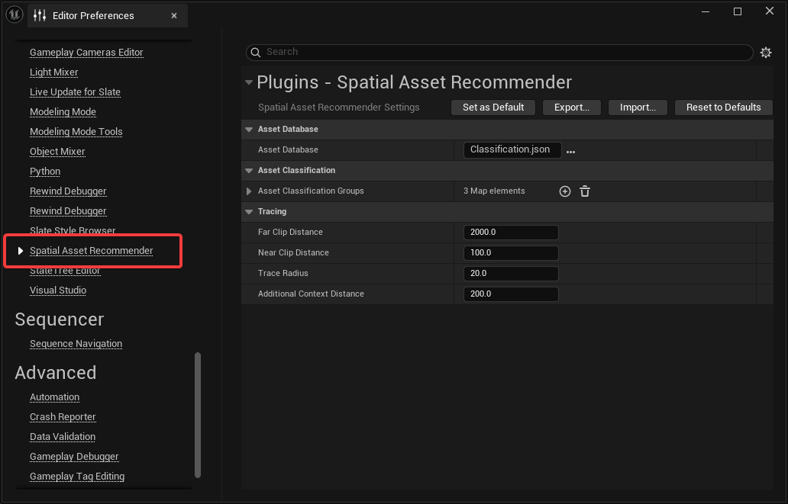Add element to Asset Classification Groups
The height and width of the screenshot is (504, 788).
point(565,191)
